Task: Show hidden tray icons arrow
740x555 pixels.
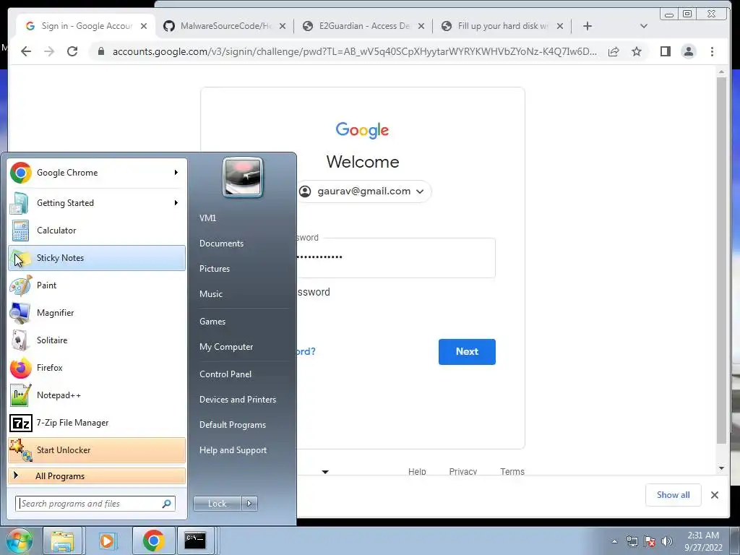Action: [x=614, y=542]
